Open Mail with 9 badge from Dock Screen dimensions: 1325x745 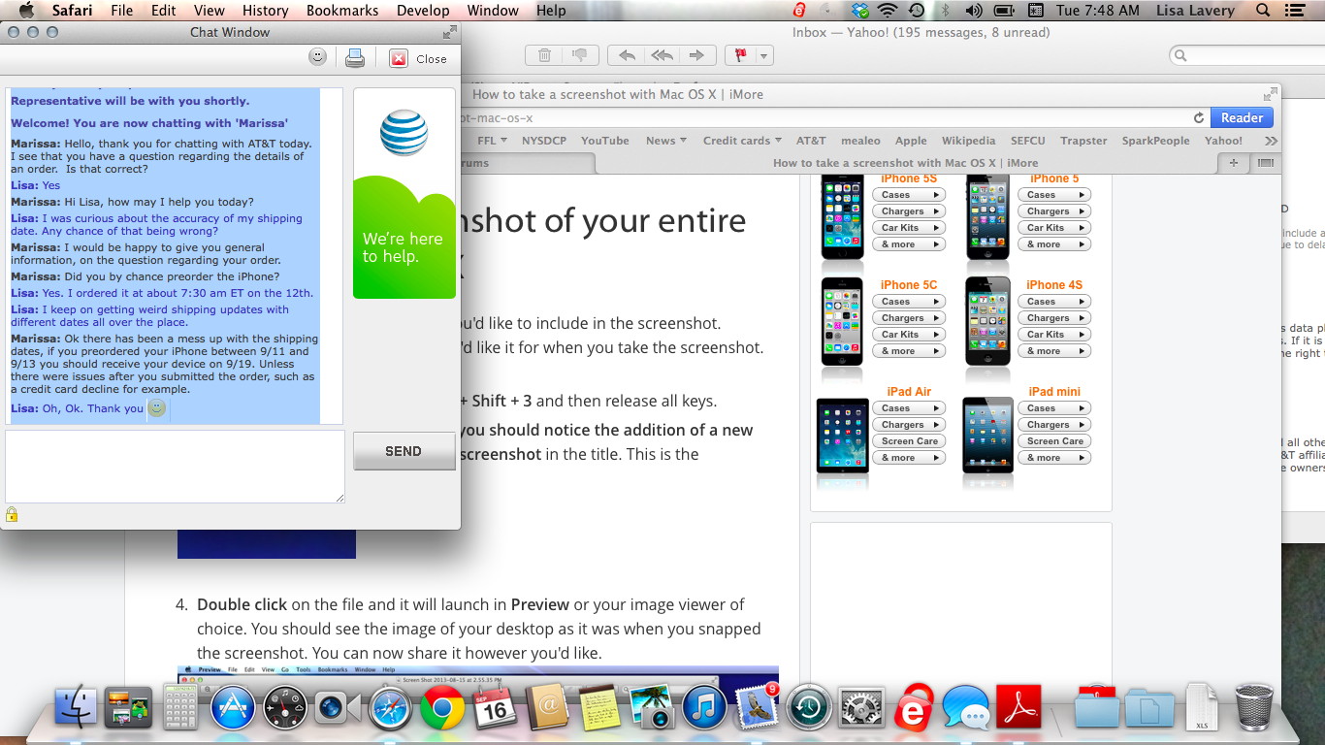pos(757,708)
